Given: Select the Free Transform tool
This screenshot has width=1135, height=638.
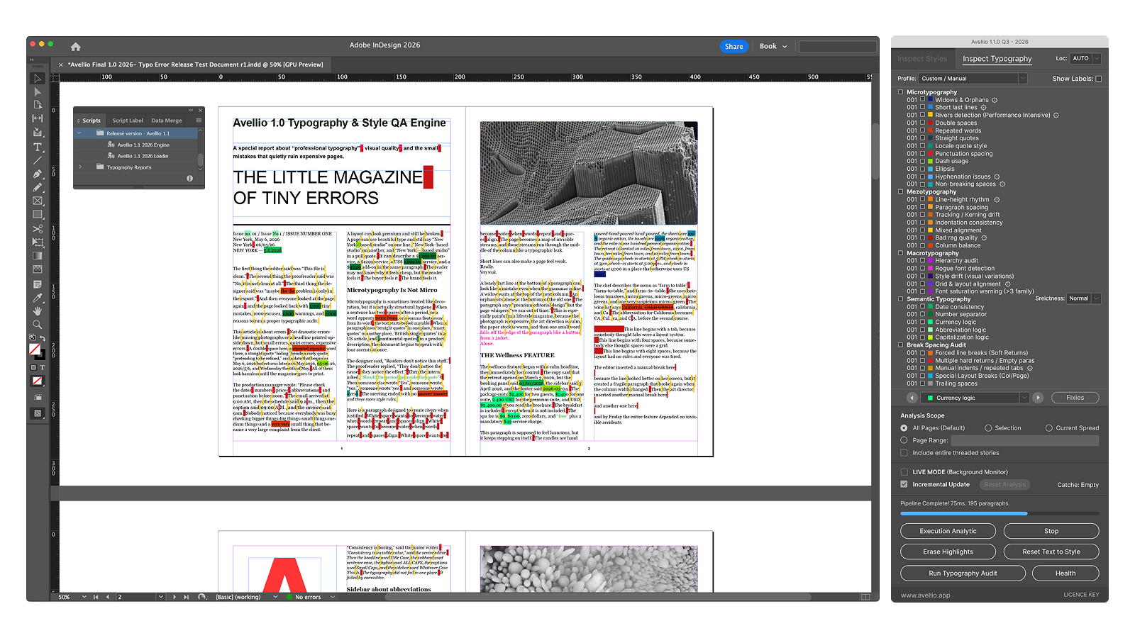Looking at the screenshot, I should pos(38,242).
